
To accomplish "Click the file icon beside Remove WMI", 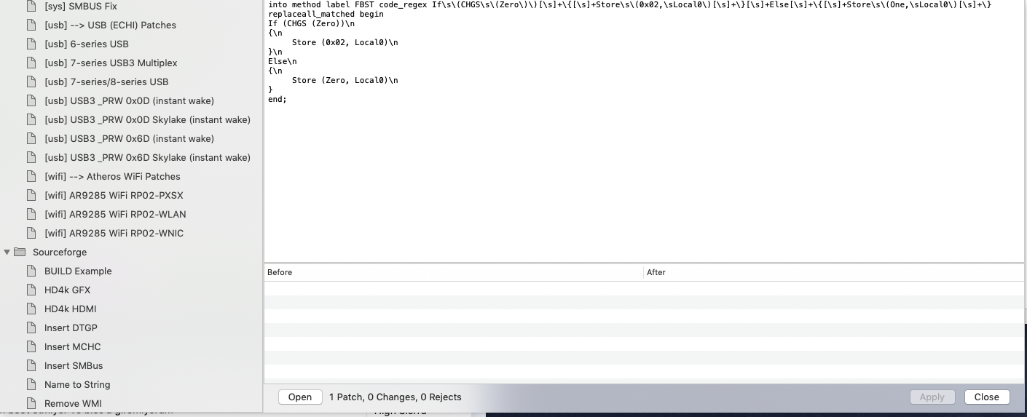I will (x=31, y=403).
